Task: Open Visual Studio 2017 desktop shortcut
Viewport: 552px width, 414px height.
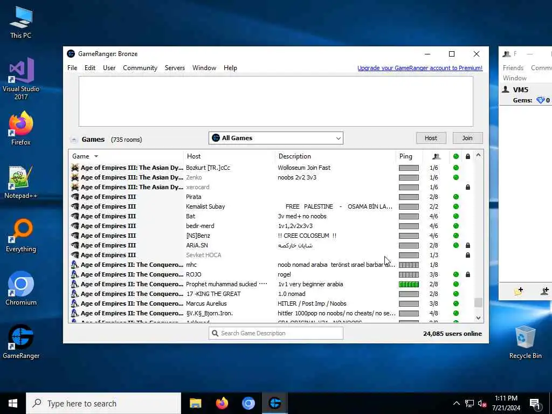Action: click(x=21, y=79)
